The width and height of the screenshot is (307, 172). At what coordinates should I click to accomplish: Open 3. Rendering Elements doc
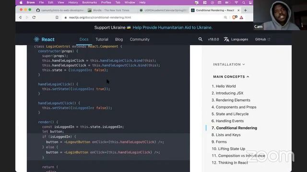[231, 100]
